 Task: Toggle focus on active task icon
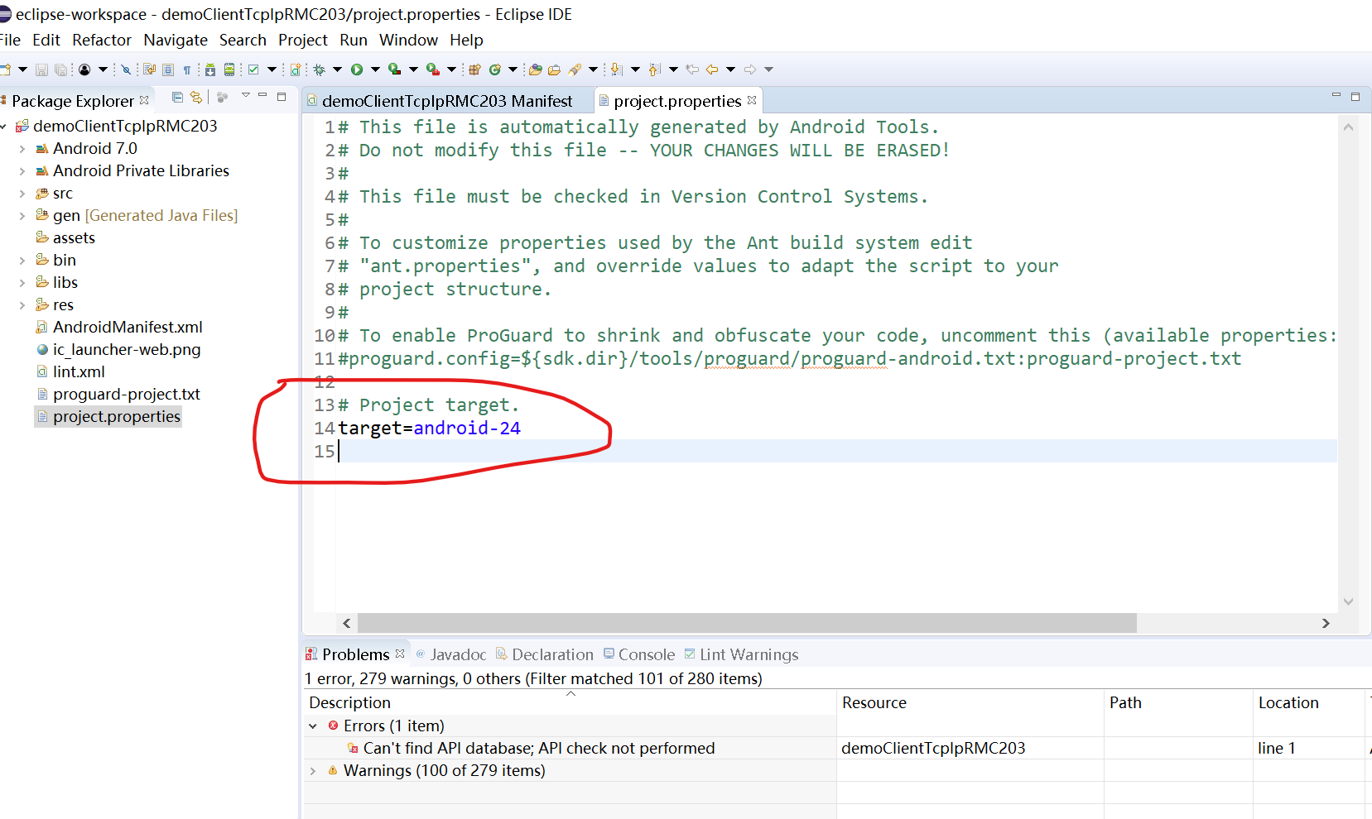point(222,98)
